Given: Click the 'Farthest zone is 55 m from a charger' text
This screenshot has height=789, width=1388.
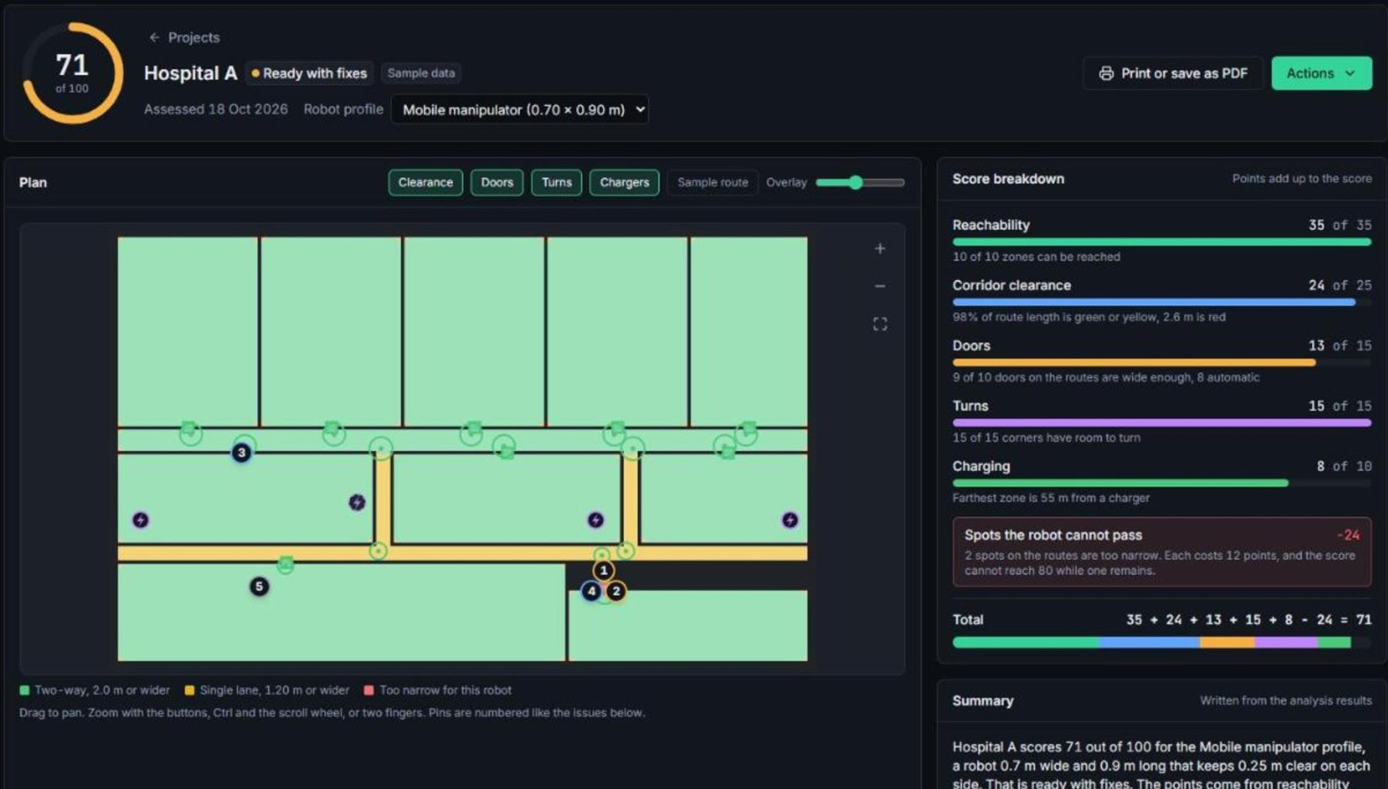Looking at the screenshot, I should pos(1051,498).
